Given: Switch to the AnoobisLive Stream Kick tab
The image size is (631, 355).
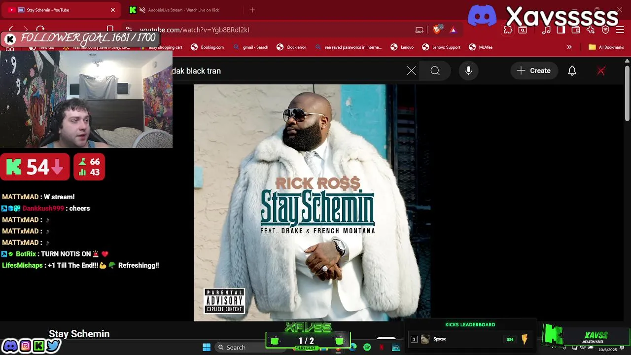Looking at the screenshot, I should [x=182, y=10].
